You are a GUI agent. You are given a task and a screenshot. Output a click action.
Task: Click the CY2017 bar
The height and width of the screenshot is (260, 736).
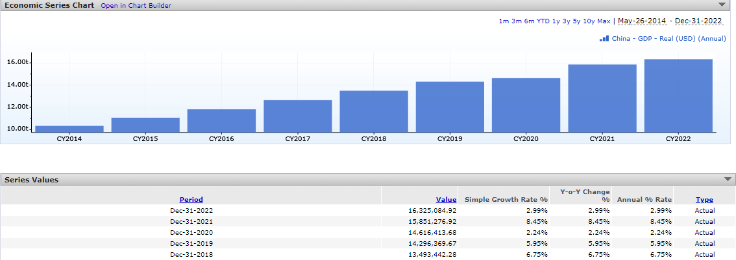click(x=298, y=116)
